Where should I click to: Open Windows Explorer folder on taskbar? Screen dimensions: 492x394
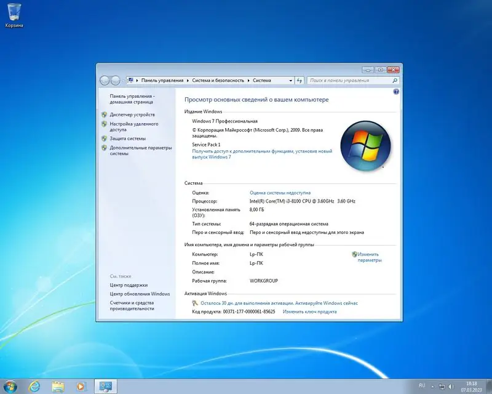pos(58,387)
